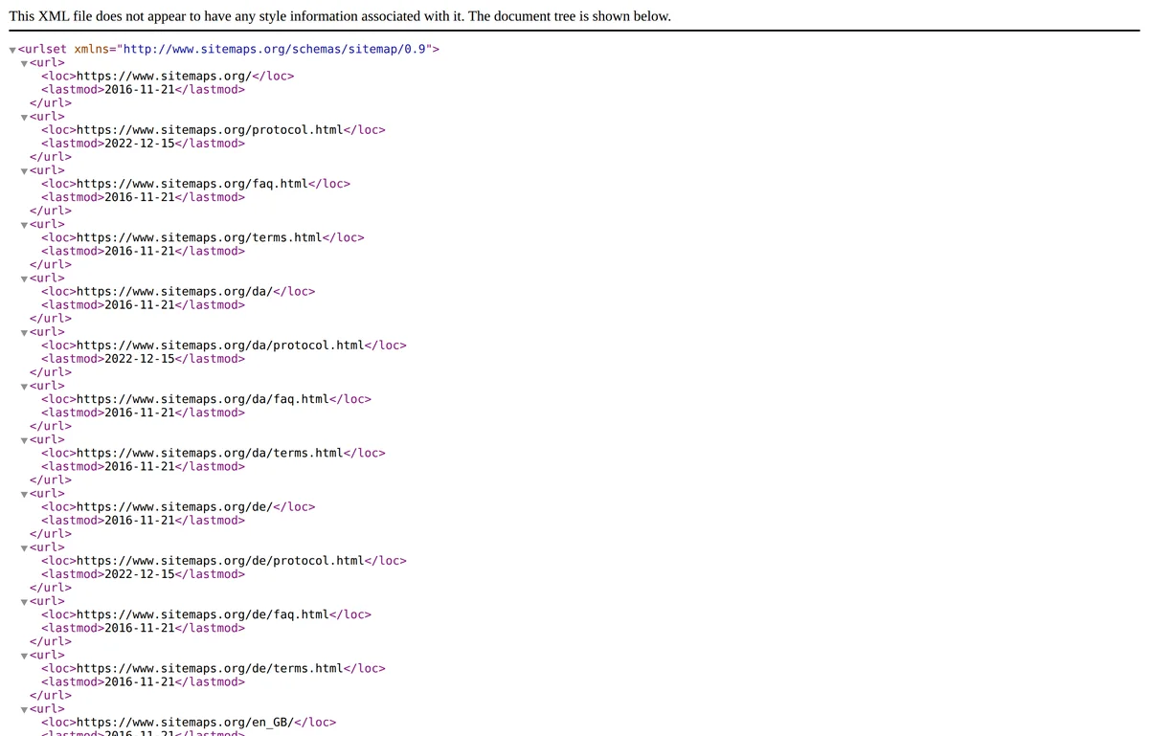
Task: Collapse url node containing de/protocol.html
Action: [25, 548]
